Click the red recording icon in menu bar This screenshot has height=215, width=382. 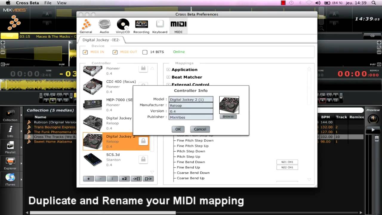tap(283, 3)
